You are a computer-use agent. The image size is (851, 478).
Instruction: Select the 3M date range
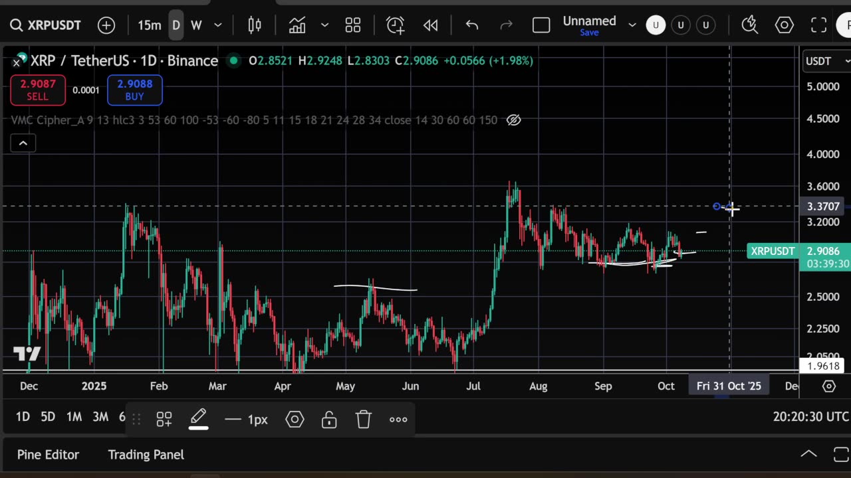[100, 417]
